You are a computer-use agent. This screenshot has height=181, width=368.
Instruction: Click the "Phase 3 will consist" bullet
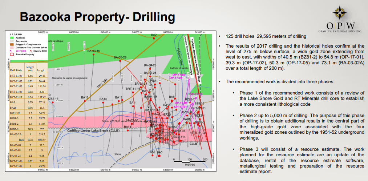point(302,160)
